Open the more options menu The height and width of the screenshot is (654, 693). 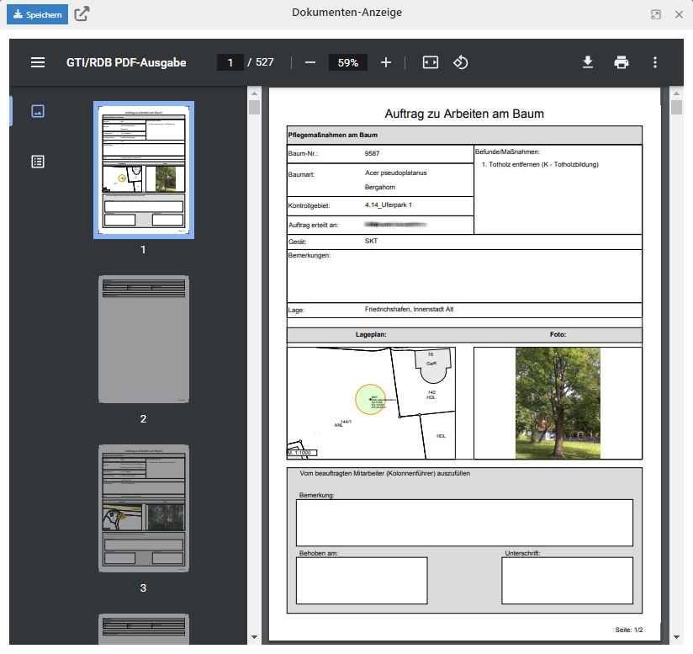[655, 62]
